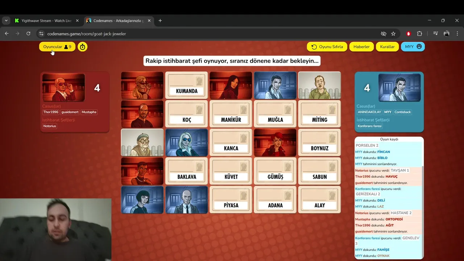Click the FAHİŞE guess in game log
The image size is (464, 261).
[383, 250]
